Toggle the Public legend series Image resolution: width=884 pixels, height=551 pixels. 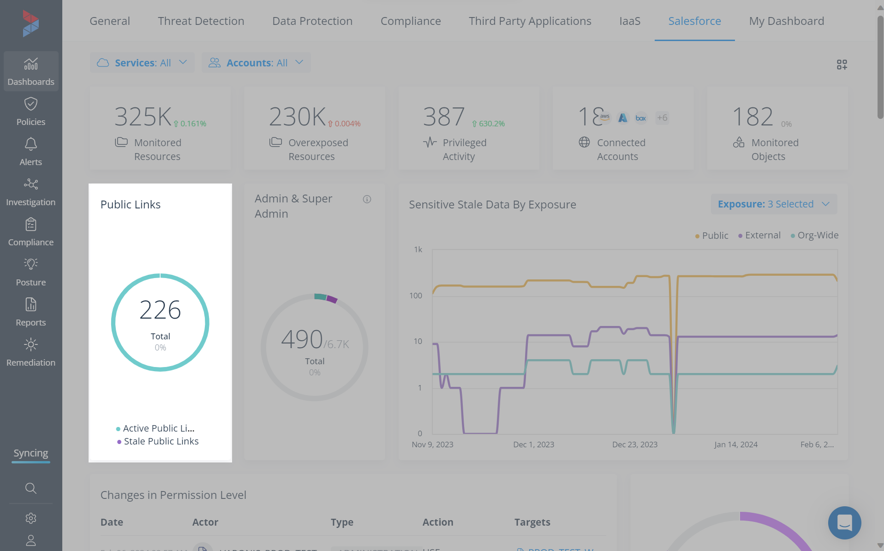click(712, 236)
